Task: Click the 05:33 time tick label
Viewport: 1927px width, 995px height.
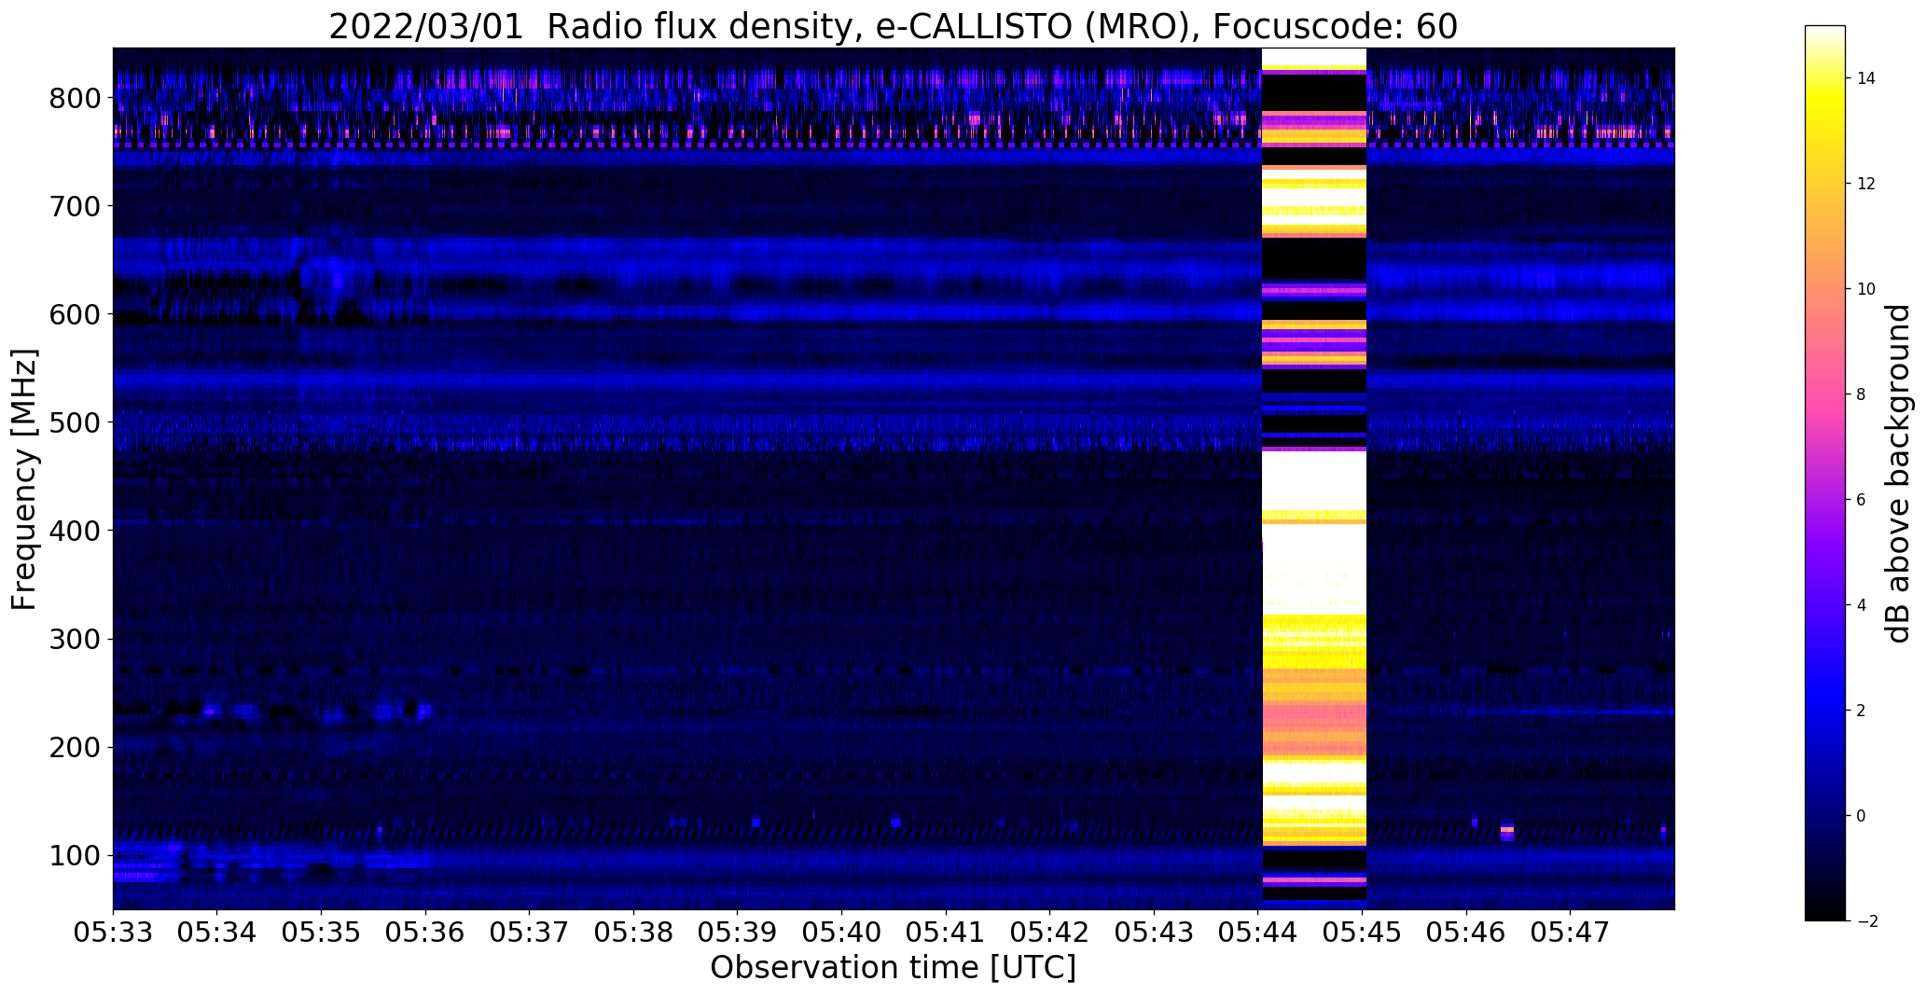Action: (113, 932)
